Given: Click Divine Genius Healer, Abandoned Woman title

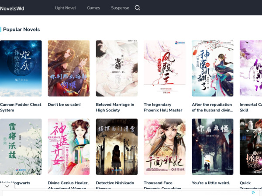Looking at the screenshot, I should coord(68,185).
